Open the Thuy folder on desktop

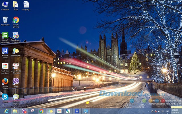coord(16,5)
